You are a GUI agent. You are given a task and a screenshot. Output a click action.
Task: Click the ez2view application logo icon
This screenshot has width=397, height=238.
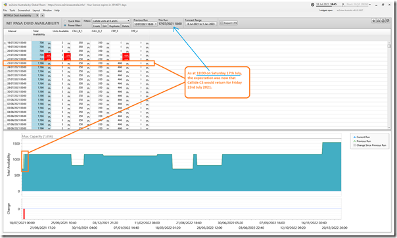pos(5,5)
